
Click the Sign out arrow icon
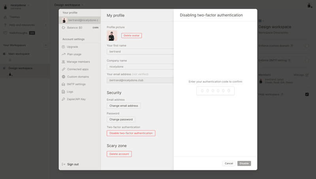pyautogui.click(x=64, y=164)
